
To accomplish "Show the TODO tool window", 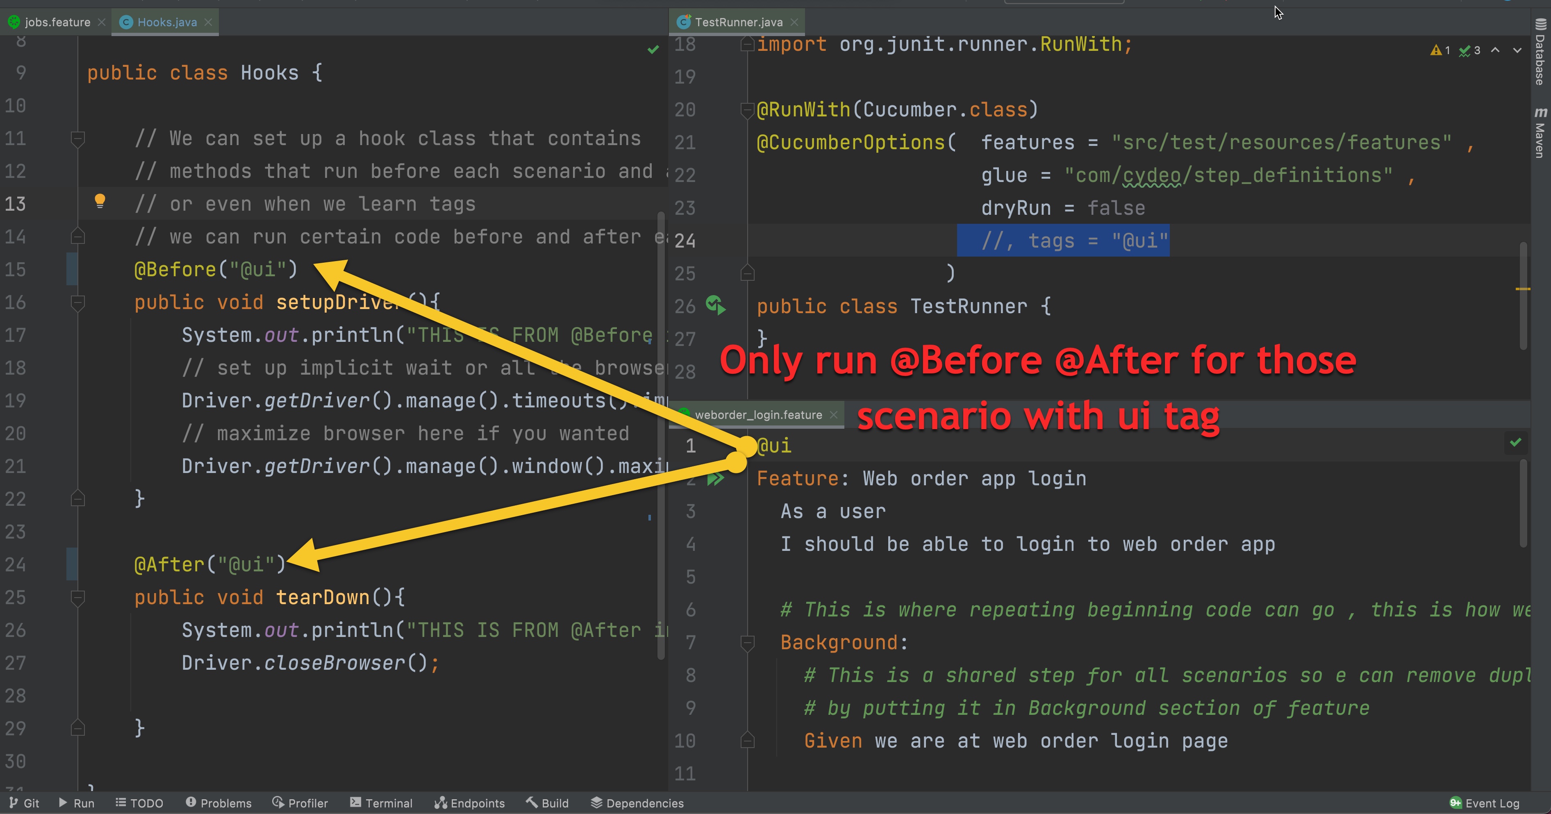I will click(x=139, y=803).
